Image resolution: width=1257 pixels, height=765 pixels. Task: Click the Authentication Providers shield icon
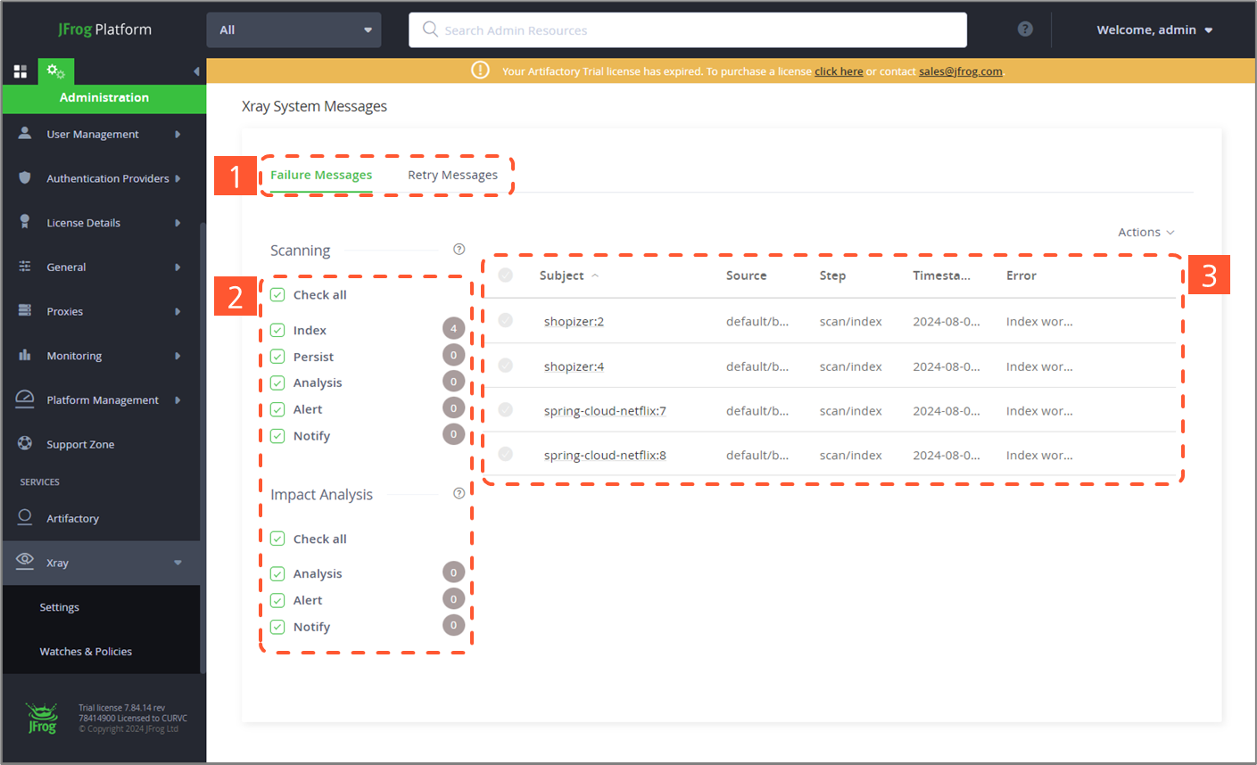pyautogui.click(x=25, y=177)
